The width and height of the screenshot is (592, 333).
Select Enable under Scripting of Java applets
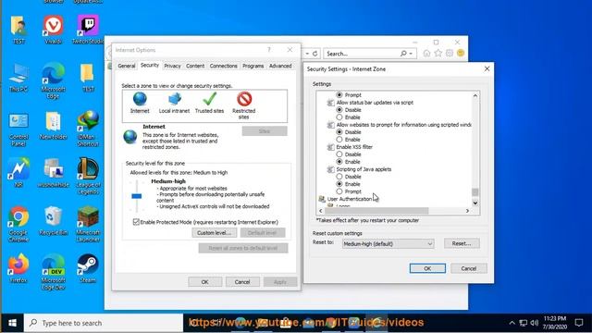[339, 184]
